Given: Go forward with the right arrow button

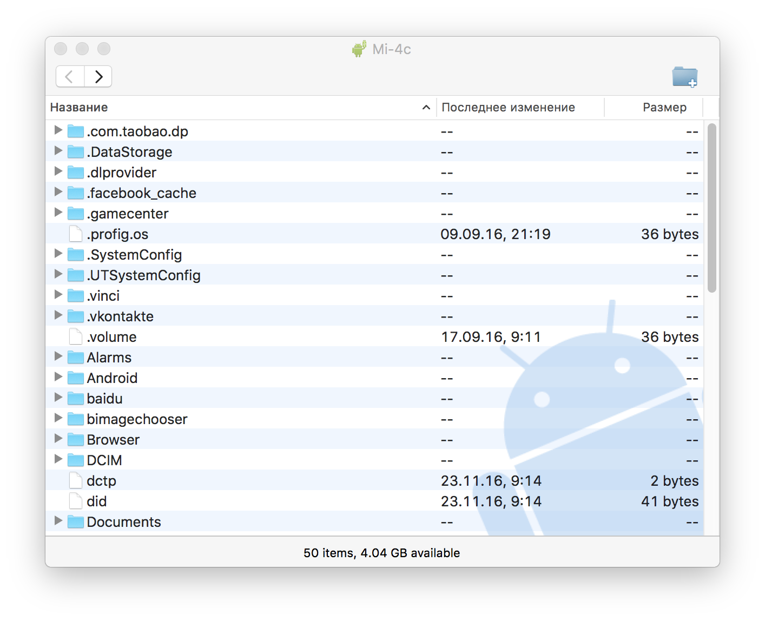Looking at the screenshot, I should pos(98,76).
